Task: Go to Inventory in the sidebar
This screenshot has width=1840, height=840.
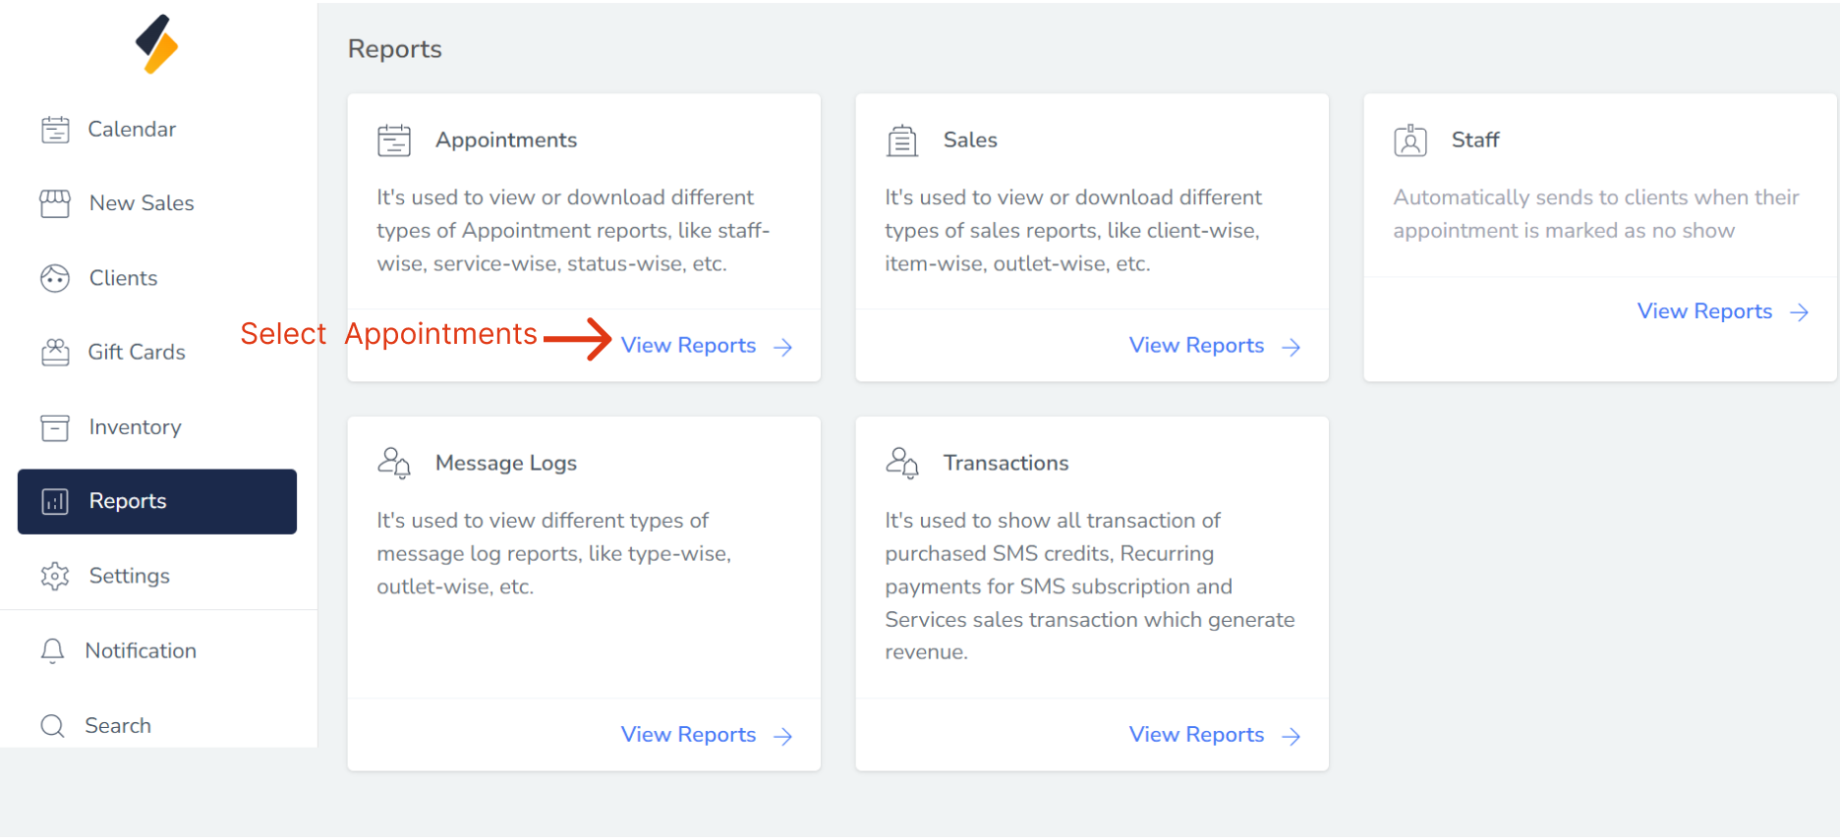Action: (135, 427)
